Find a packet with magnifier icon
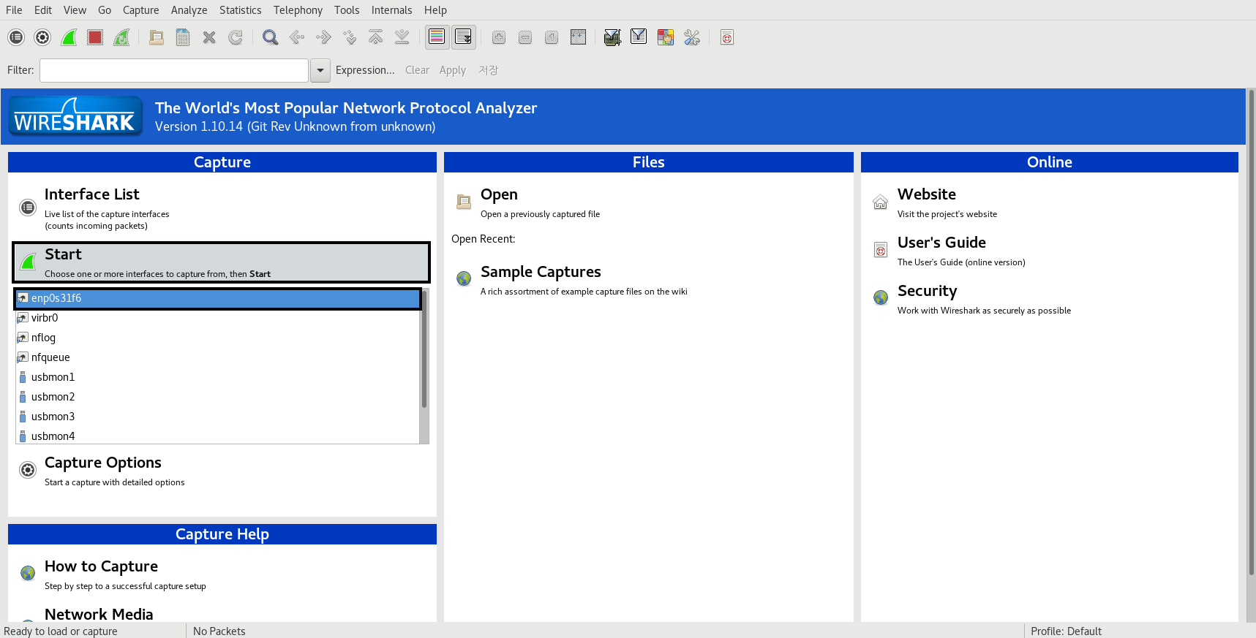Image resolution: width=1256 pixels, height=638 pixels. 271,37
